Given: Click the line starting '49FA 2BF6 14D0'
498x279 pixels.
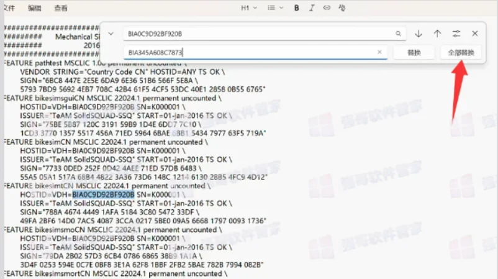Looking at the screenshot, I should (x=143, y=221).
